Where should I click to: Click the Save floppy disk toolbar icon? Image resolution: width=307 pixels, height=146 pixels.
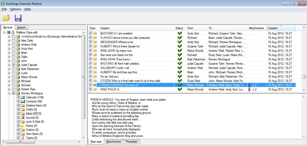click(18, 18)
